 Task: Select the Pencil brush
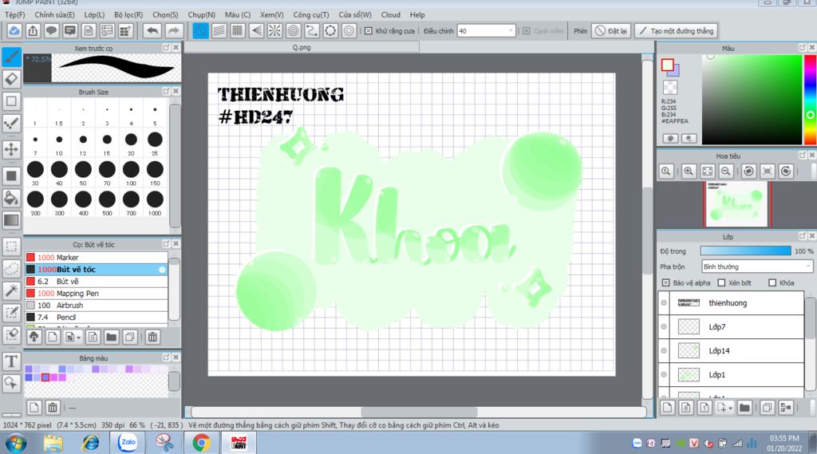pyautogui.click(x=97, y=317)
